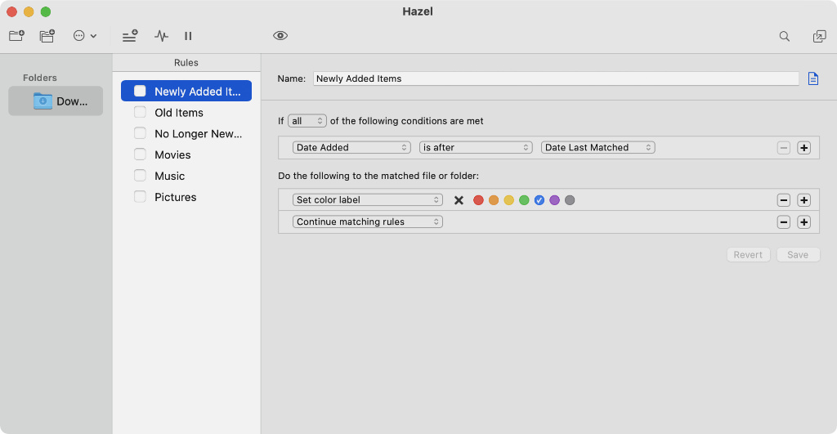Click the search magnifier icon
Image resolution: width=837 pixels, height=434 pixels.
click(x=785, y=36)
